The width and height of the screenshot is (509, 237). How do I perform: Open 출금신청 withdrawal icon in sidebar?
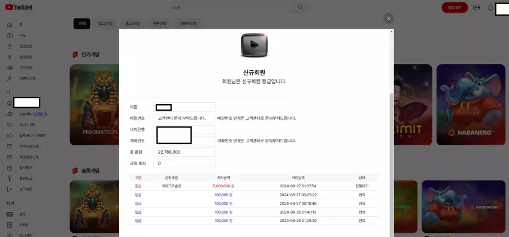click(x=10, y=57)
